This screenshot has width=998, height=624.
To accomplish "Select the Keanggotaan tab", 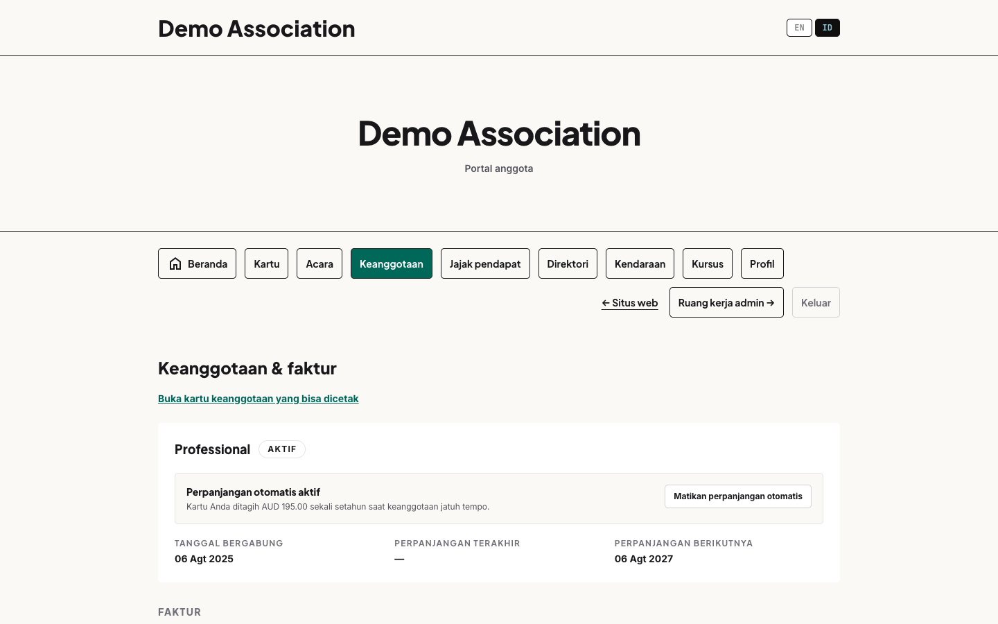I will click(x=392, y=263).
